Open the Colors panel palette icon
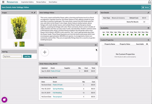Image resolution: width=152 pixels, height=104 pixels. point(96,45)
